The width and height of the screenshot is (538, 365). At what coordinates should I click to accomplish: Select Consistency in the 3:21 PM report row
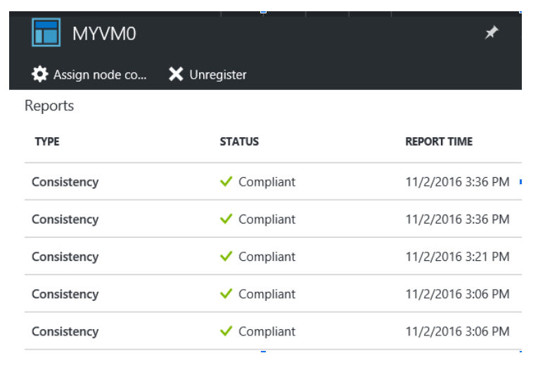(x=65, y=257)
